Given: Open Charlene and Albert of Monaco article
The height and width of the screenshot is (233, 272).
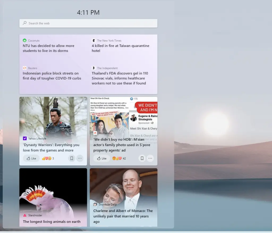Looking at the screenshot, I should click(x=123, y=216).
